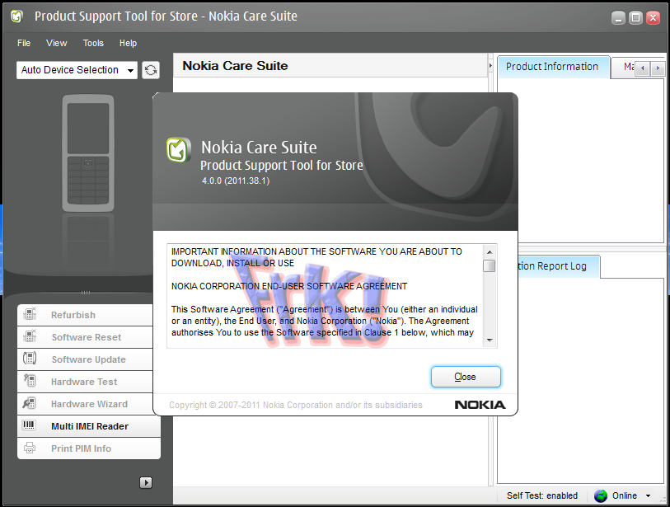The width and height of the screenshot is (670, 507).
Task: Click the Nokia Care Suite logo in dialog
Action: pos(179,150)
